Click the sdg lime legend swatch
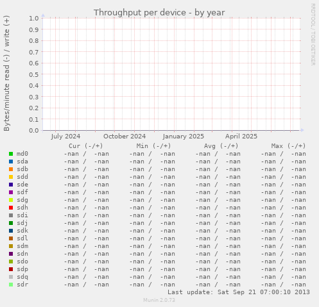The height and width of the screenshot is (307, 319). point(11,200)
